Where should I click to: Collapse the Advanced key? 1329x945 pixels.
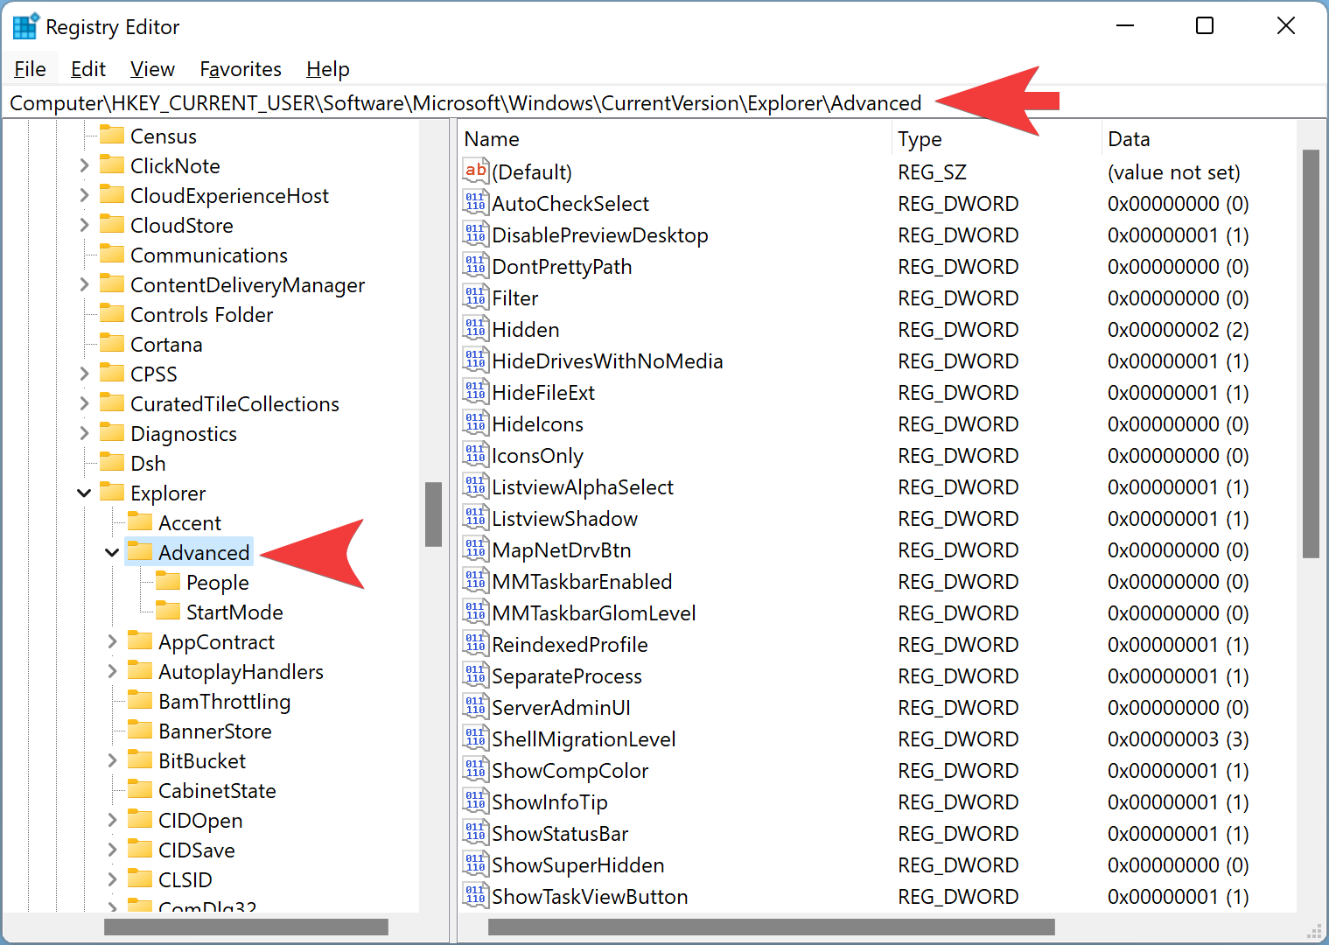point(112,552)
